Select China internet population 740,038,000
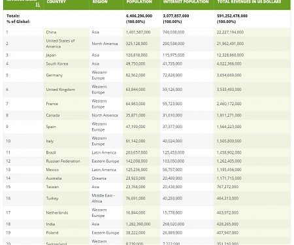 pos(174,32)
